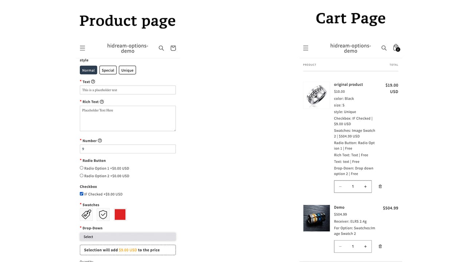Pick the red color swatch
The width and height of the screenshot is (466, 262).
(120, 215)
